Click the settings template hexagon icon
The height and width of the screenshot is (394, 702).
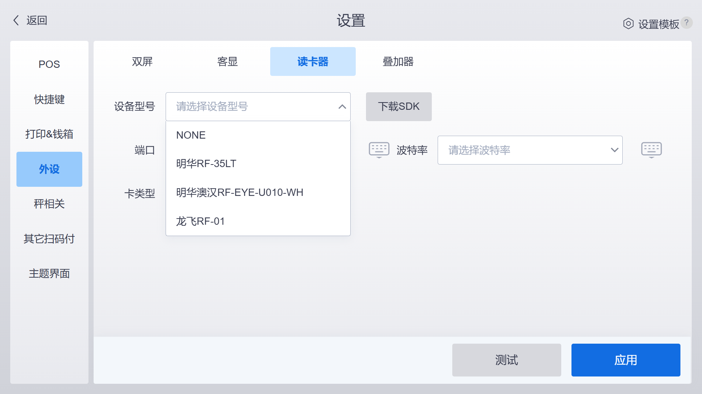click(628, 24)
